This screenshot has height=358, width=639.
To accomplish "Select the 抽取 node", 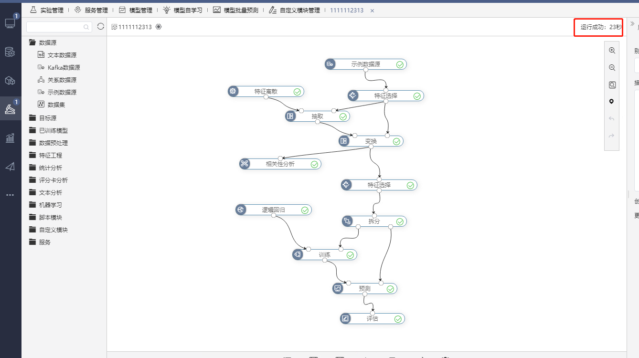I will click(318, 116).
